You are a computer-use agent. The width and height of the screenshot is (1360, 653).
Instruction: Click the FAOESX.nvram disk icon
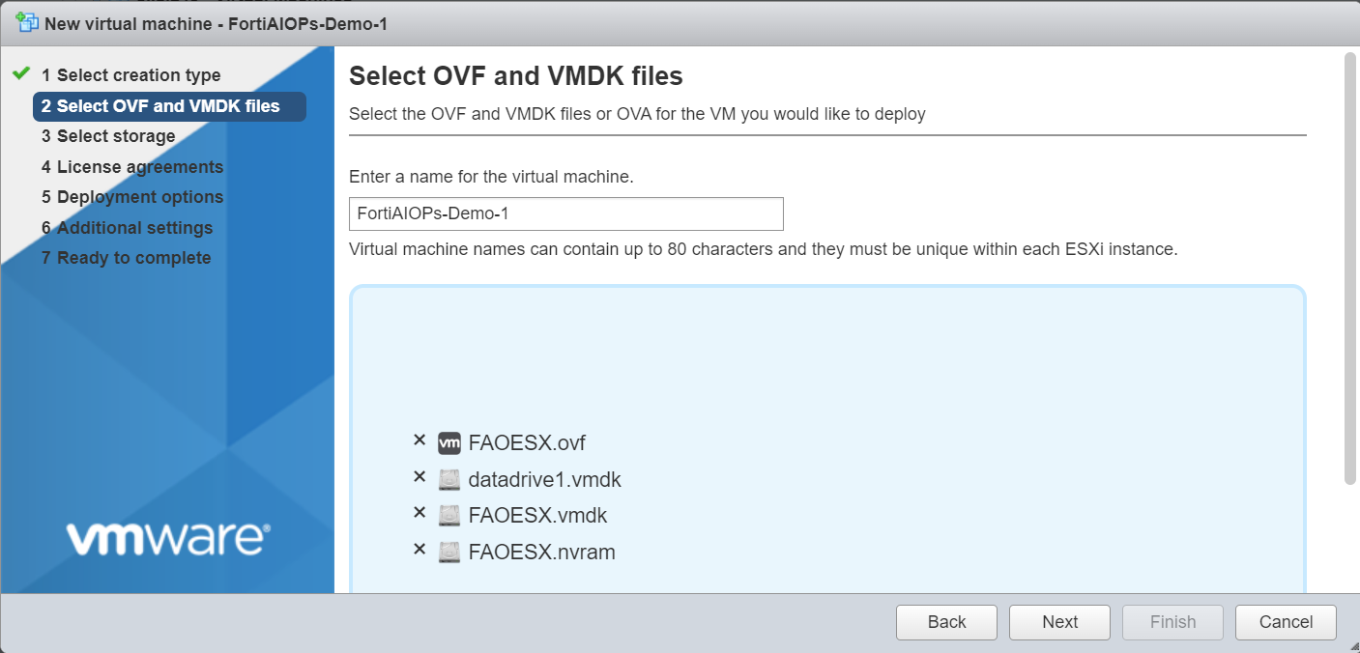(449, 553)
